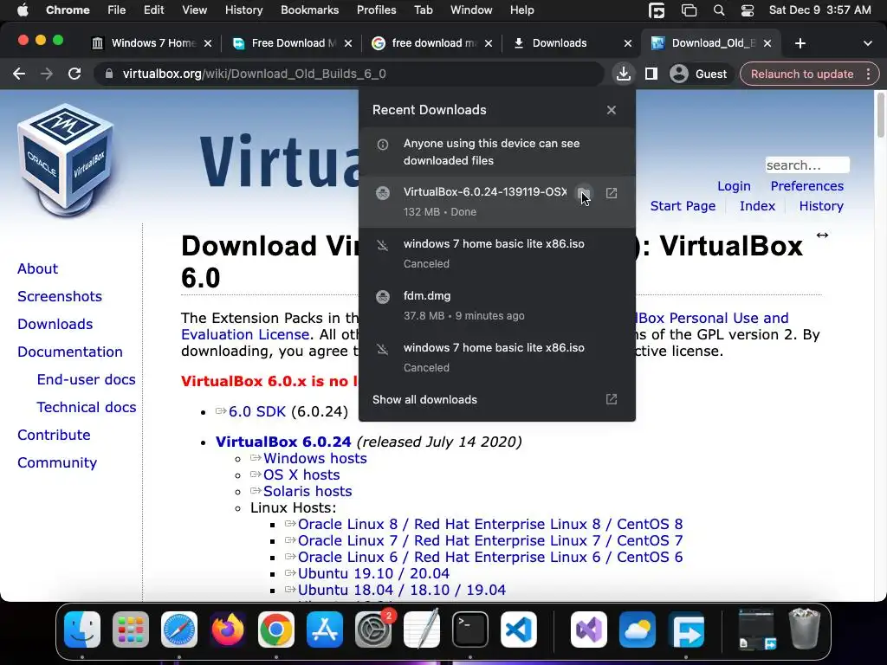The image size is (887, 665).
Task: Click the wiki search field
Action: click(807, 165)
